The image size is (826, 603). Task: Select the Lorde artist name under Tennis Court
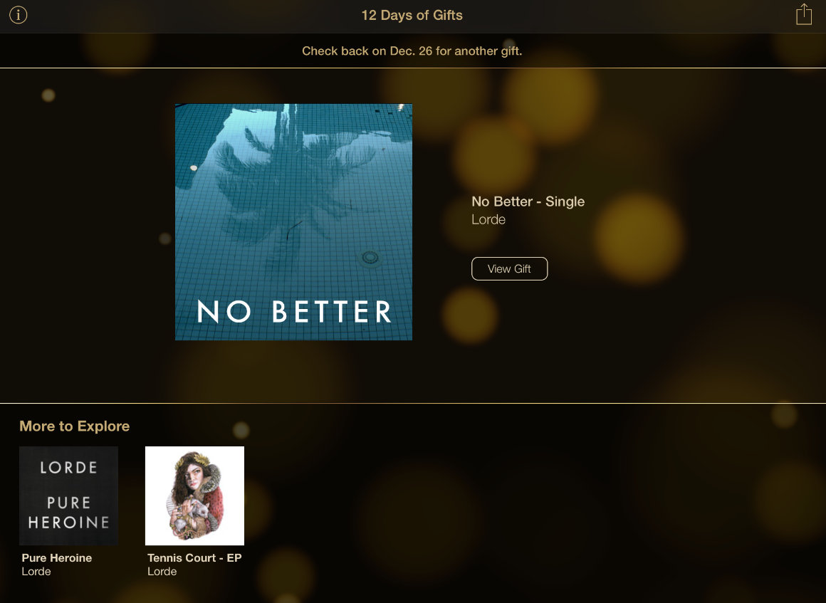click(x=162, y=572)
